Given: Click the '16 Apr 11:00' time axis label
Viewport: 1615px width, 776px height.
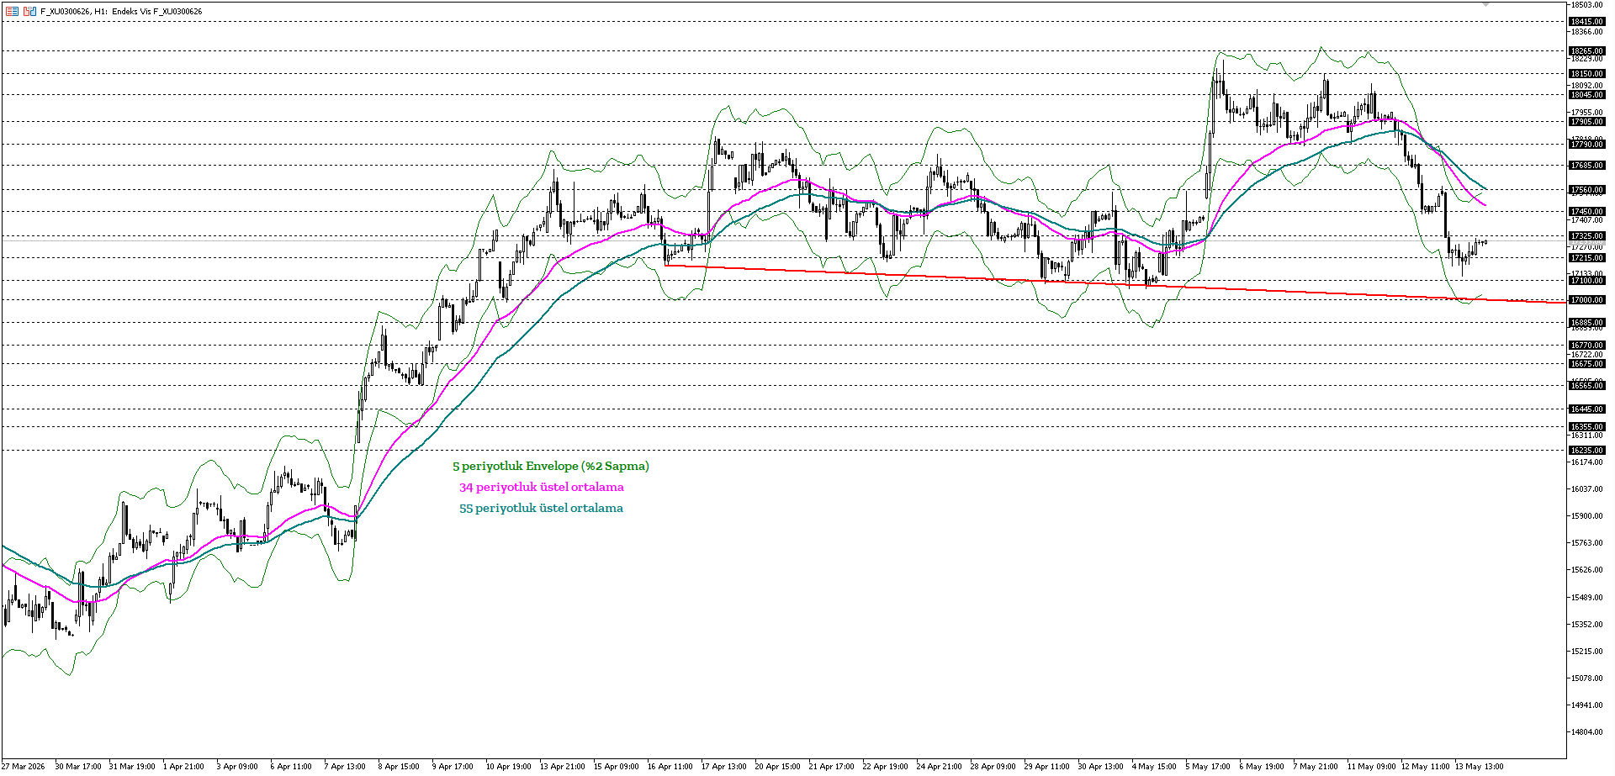Looking at the screenshot, I should (x=670, y=767).
